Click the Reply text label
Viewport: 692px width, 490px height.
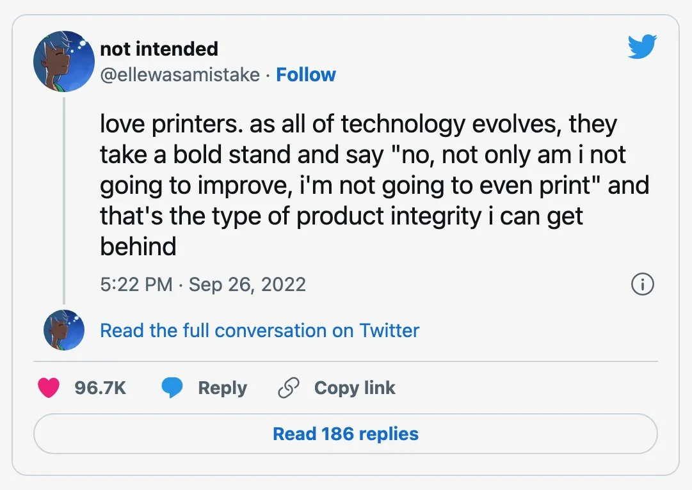point(222,388)
